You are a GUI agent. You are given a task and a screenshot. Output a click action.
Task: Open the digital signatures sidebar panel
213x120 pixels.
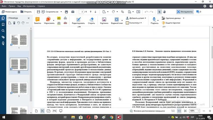pyautogui.click(x=3, y=43)
